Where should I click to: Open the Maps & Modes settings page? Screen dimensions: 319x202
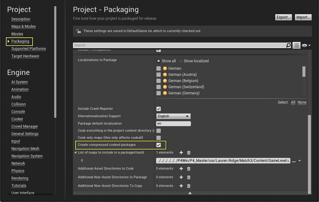[23, 26]
